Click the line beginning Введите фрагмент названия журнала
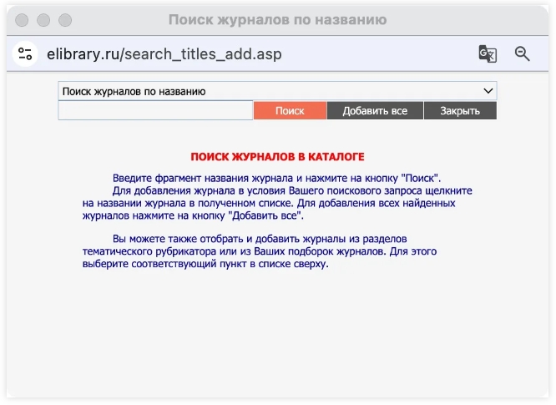Image resolution: width=556 pixels, height=405 pixels. pos(276,178)
